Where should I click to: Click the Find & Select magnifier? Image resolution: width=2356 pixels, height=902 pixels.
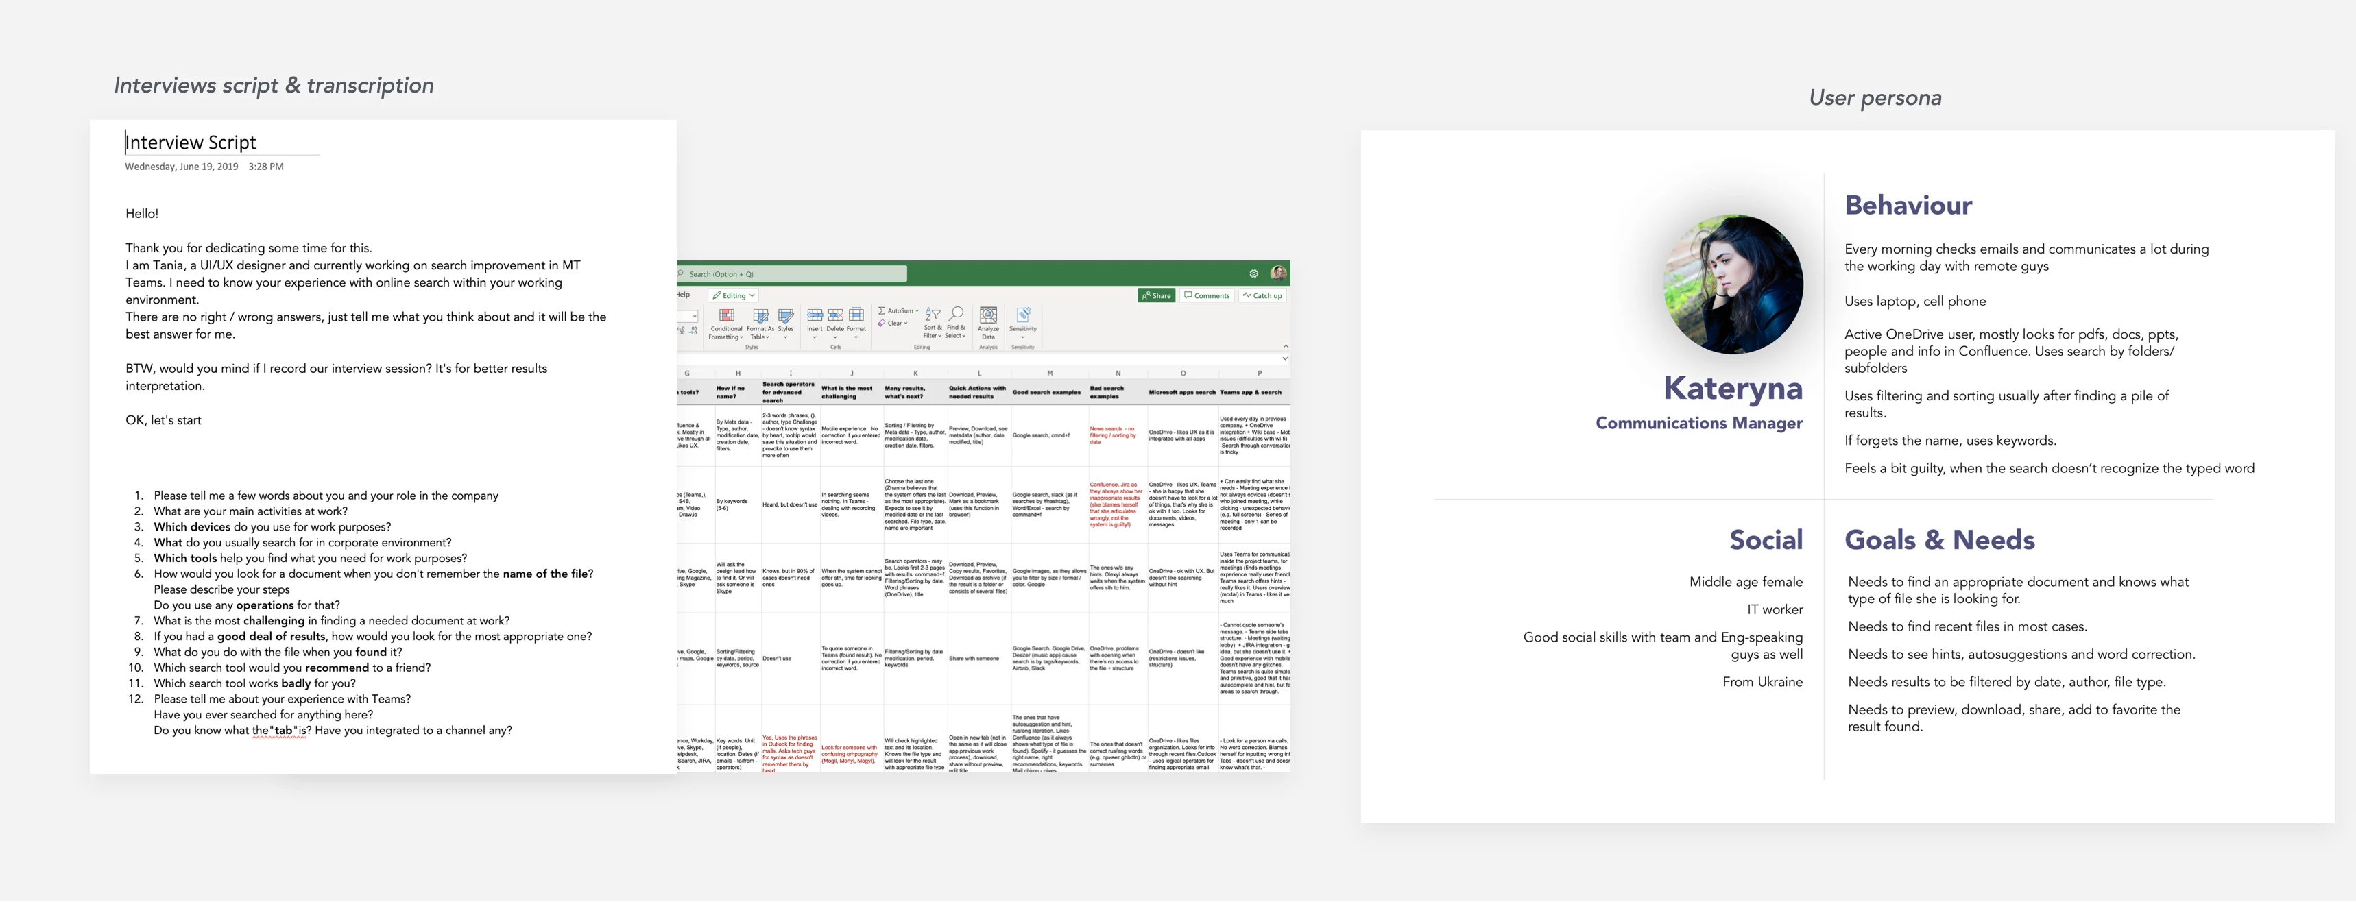(956, 313)
